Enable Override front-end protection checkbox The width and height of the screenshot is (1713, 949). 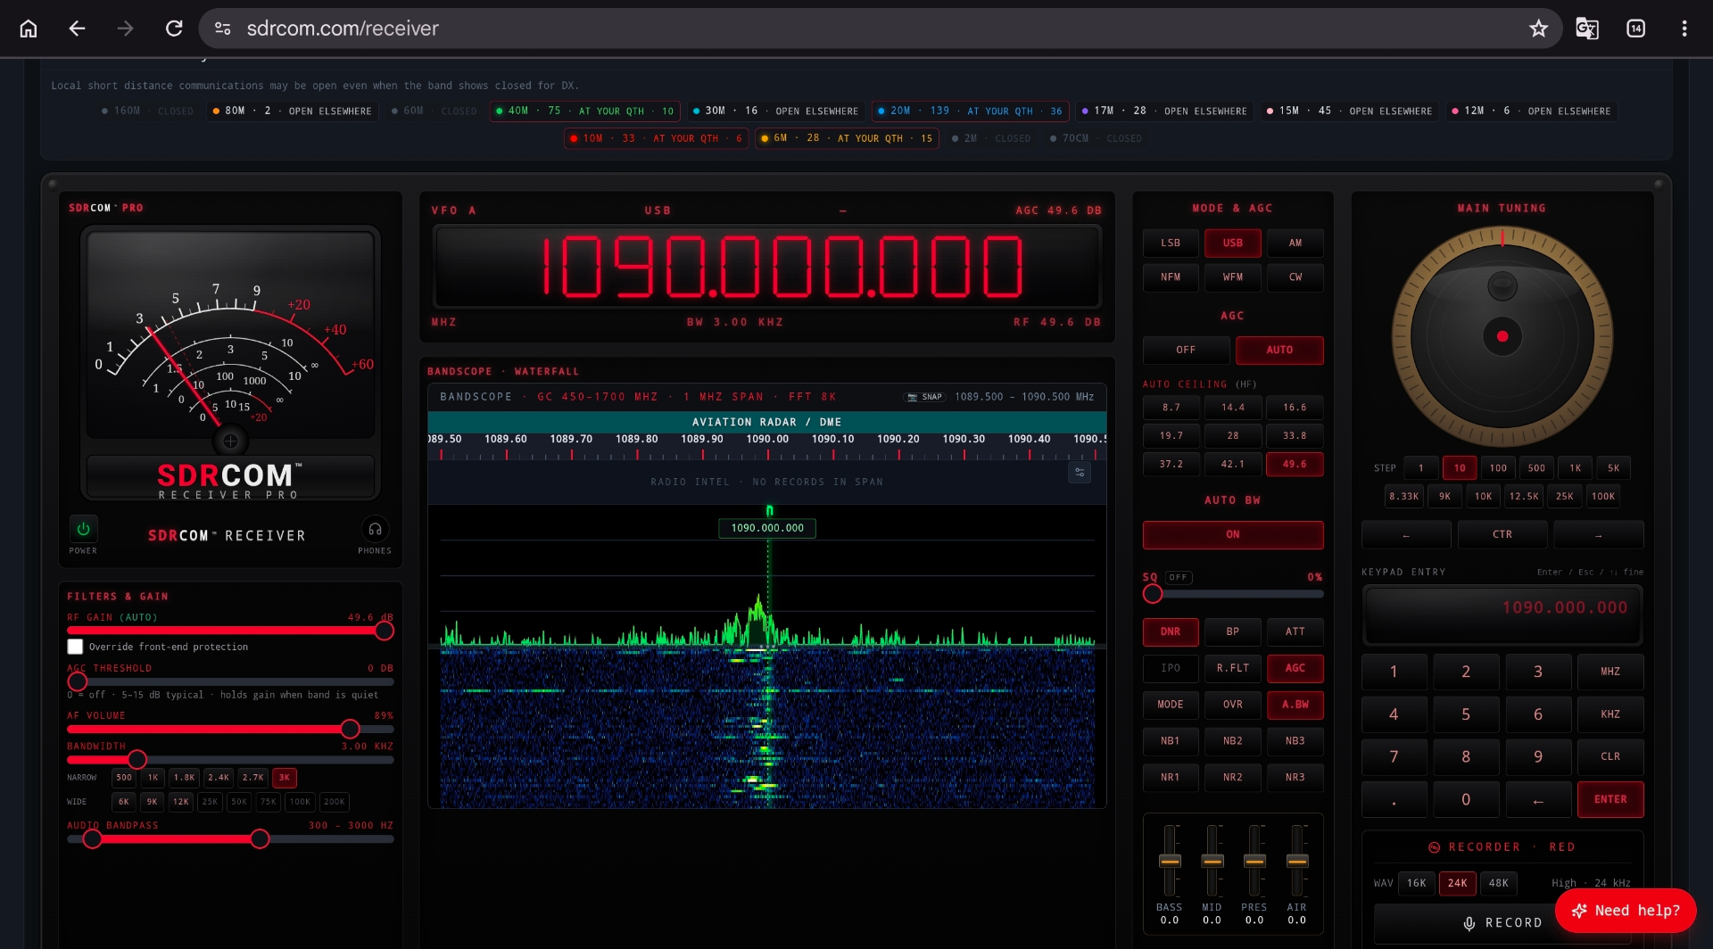tap(75, 647)
